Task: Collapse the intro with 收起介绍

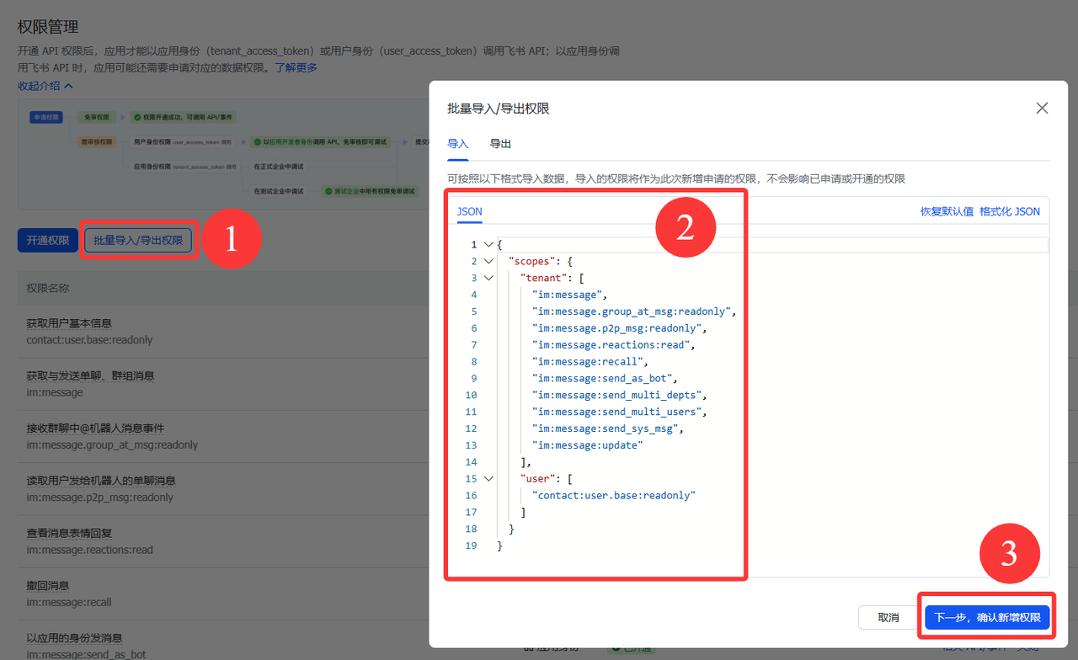Action: [45, 86]
